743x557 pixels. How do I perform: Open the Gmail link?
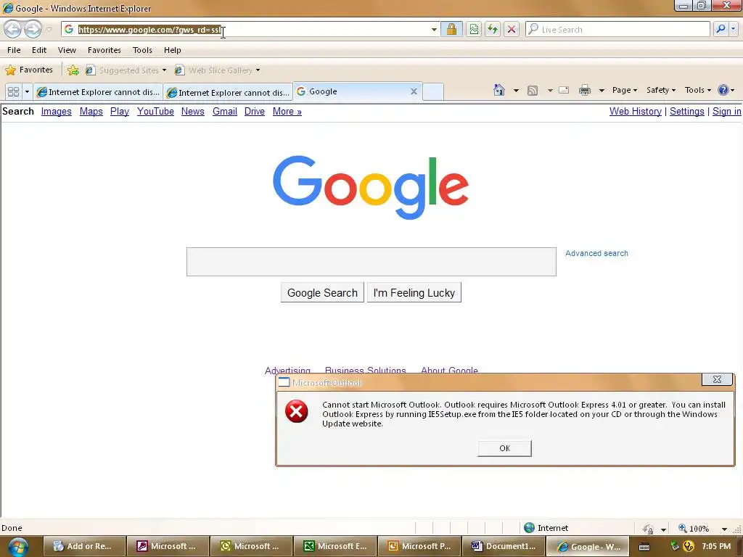click(x=225, y=111)
